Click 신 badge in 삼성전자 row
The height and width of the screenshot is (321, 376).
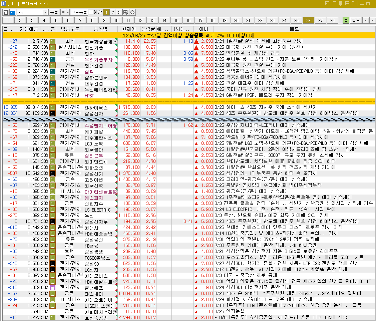point(52,113)
